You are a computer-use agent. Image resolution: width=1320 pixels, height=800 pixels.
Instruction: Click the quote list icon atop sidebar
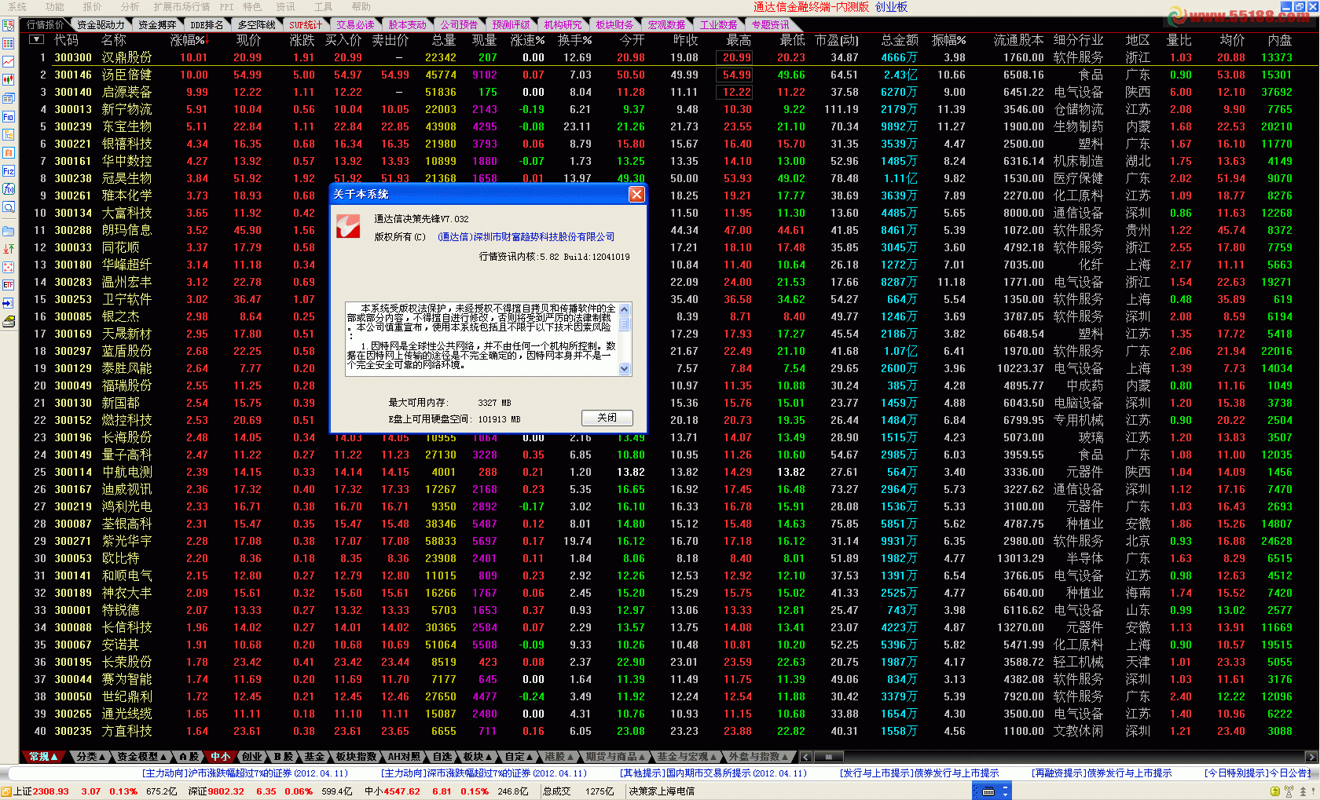click(9, 26)
